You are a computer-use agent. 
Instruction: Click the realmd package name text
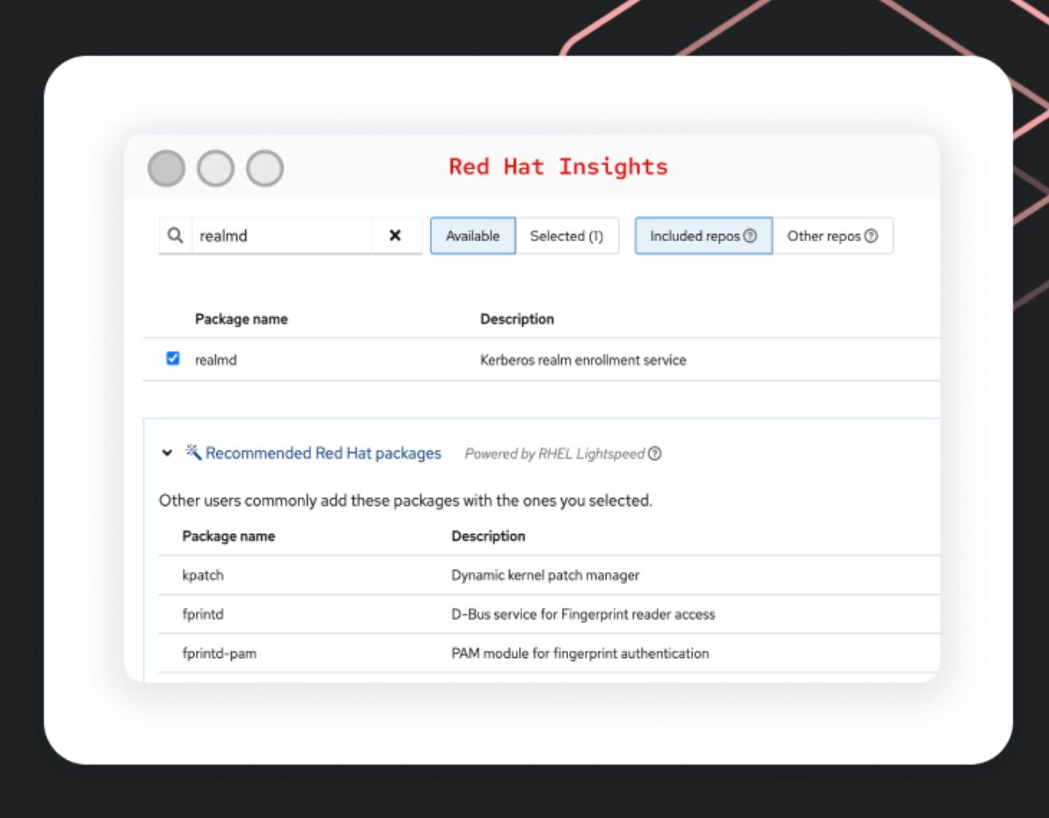point(216,360)
